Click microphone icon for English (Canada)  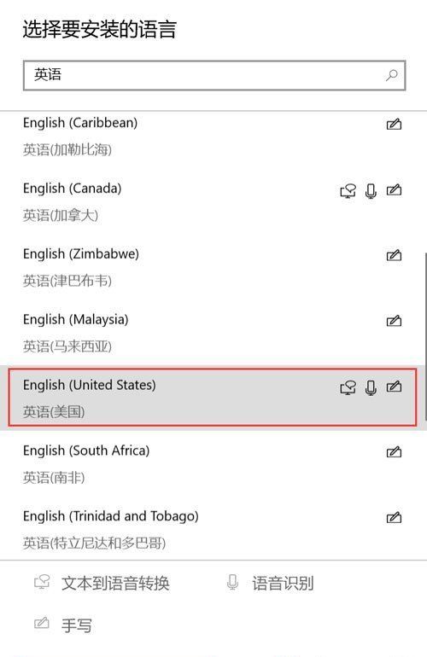371,191
